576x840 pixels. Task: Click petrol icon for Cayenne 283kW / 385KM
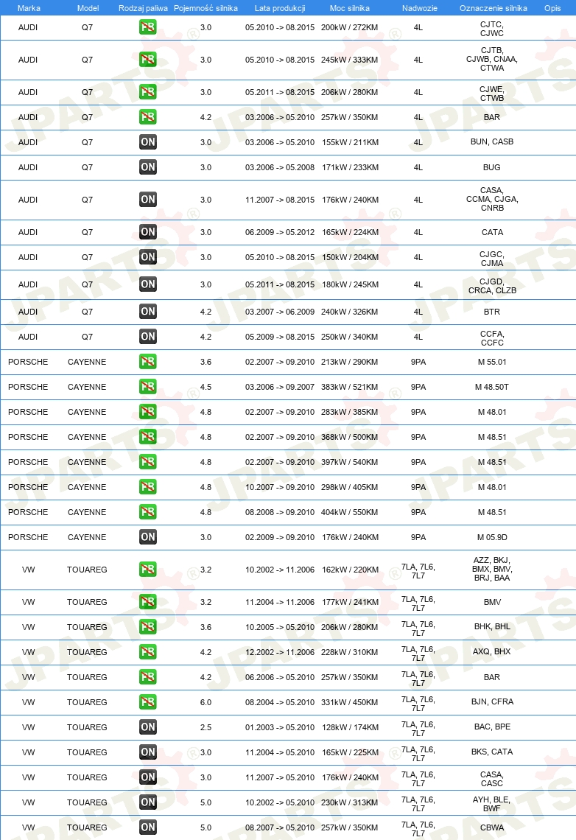tap(148, 412)
